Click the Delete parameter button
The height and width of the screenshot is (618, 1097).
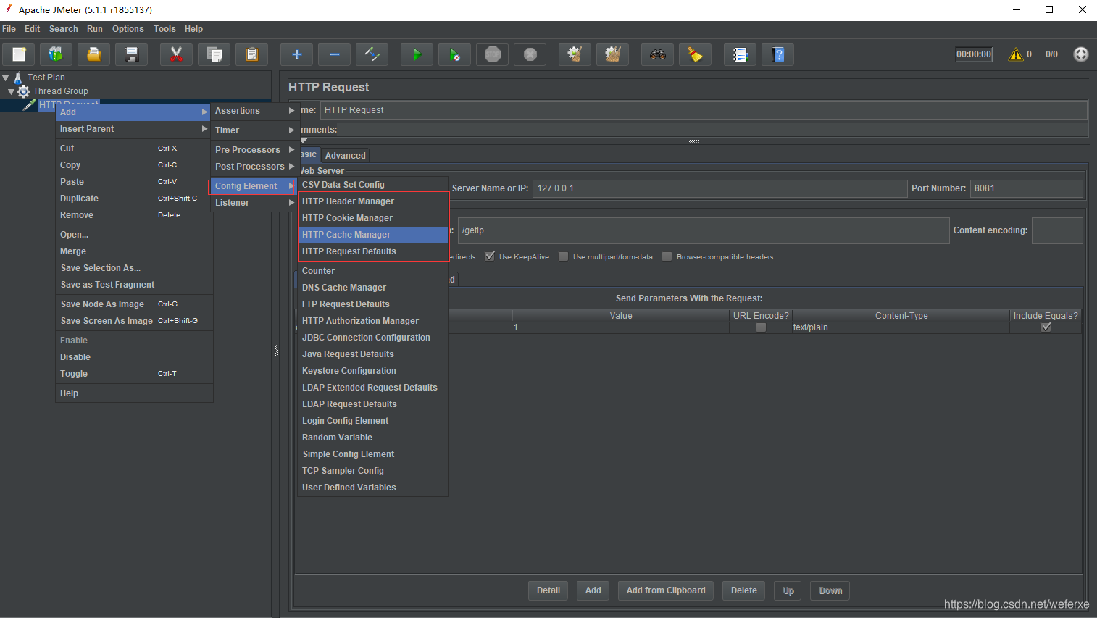pyautogui.click(x=743, y=590)
